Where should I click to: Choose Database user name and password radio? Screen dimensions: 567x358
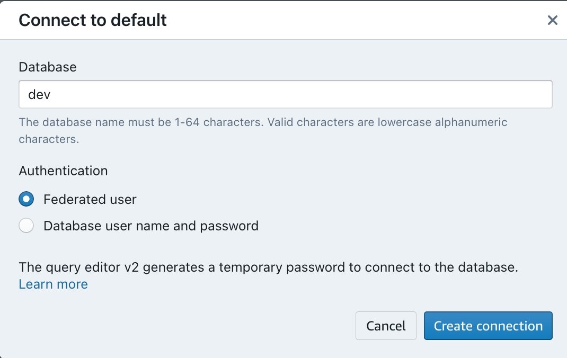click(x=26, y=226)
